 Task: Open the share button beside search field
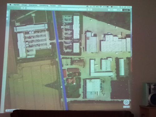point(90,9)
